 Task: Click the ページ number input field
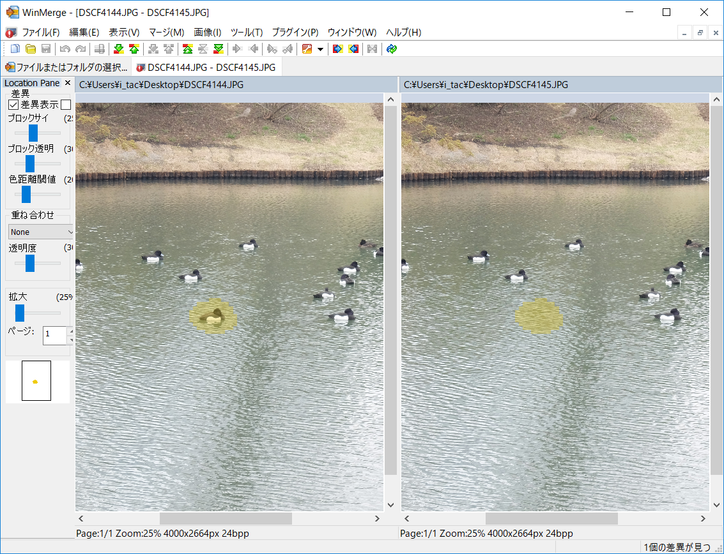54,335
